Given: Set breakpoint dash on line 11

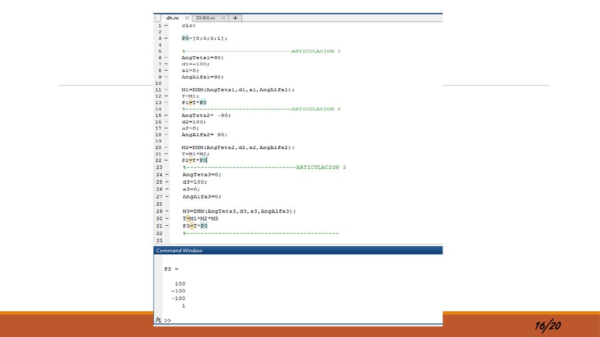Looking at the screenshot, I should coord(166,90).
